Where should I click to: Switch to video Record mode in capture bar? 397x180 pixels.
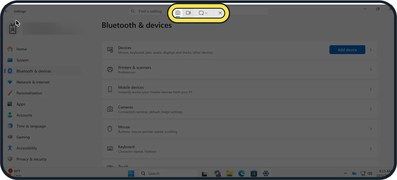pos(188,13)
